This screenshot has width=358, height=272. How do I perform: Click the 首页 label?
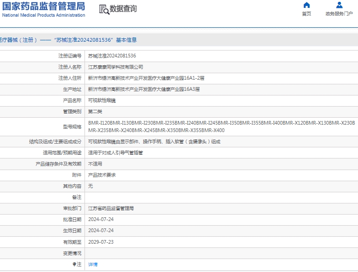(306, 14)
